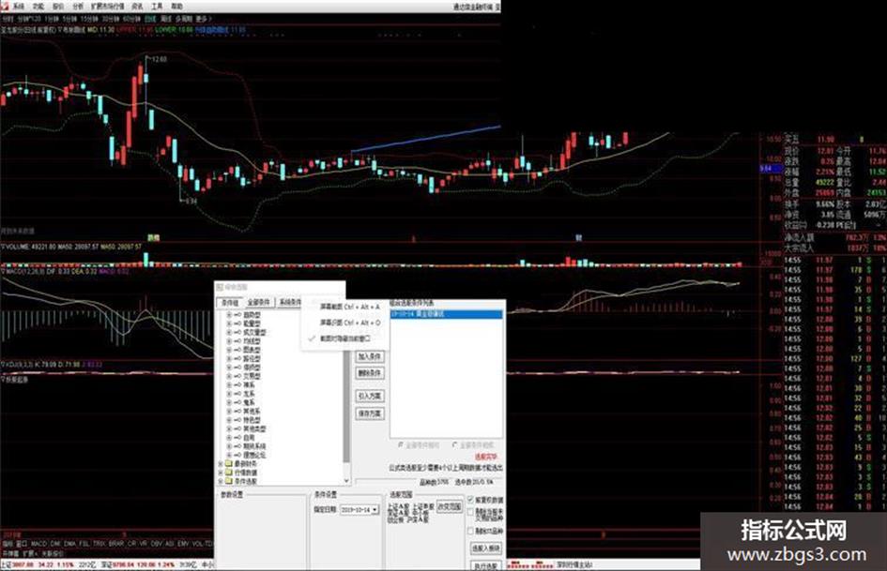The image size is (887, 571).
Task: Choose 屏幕识图 Ctrl+Alt+O from popup menu
Action: click(x=349, y=323)
